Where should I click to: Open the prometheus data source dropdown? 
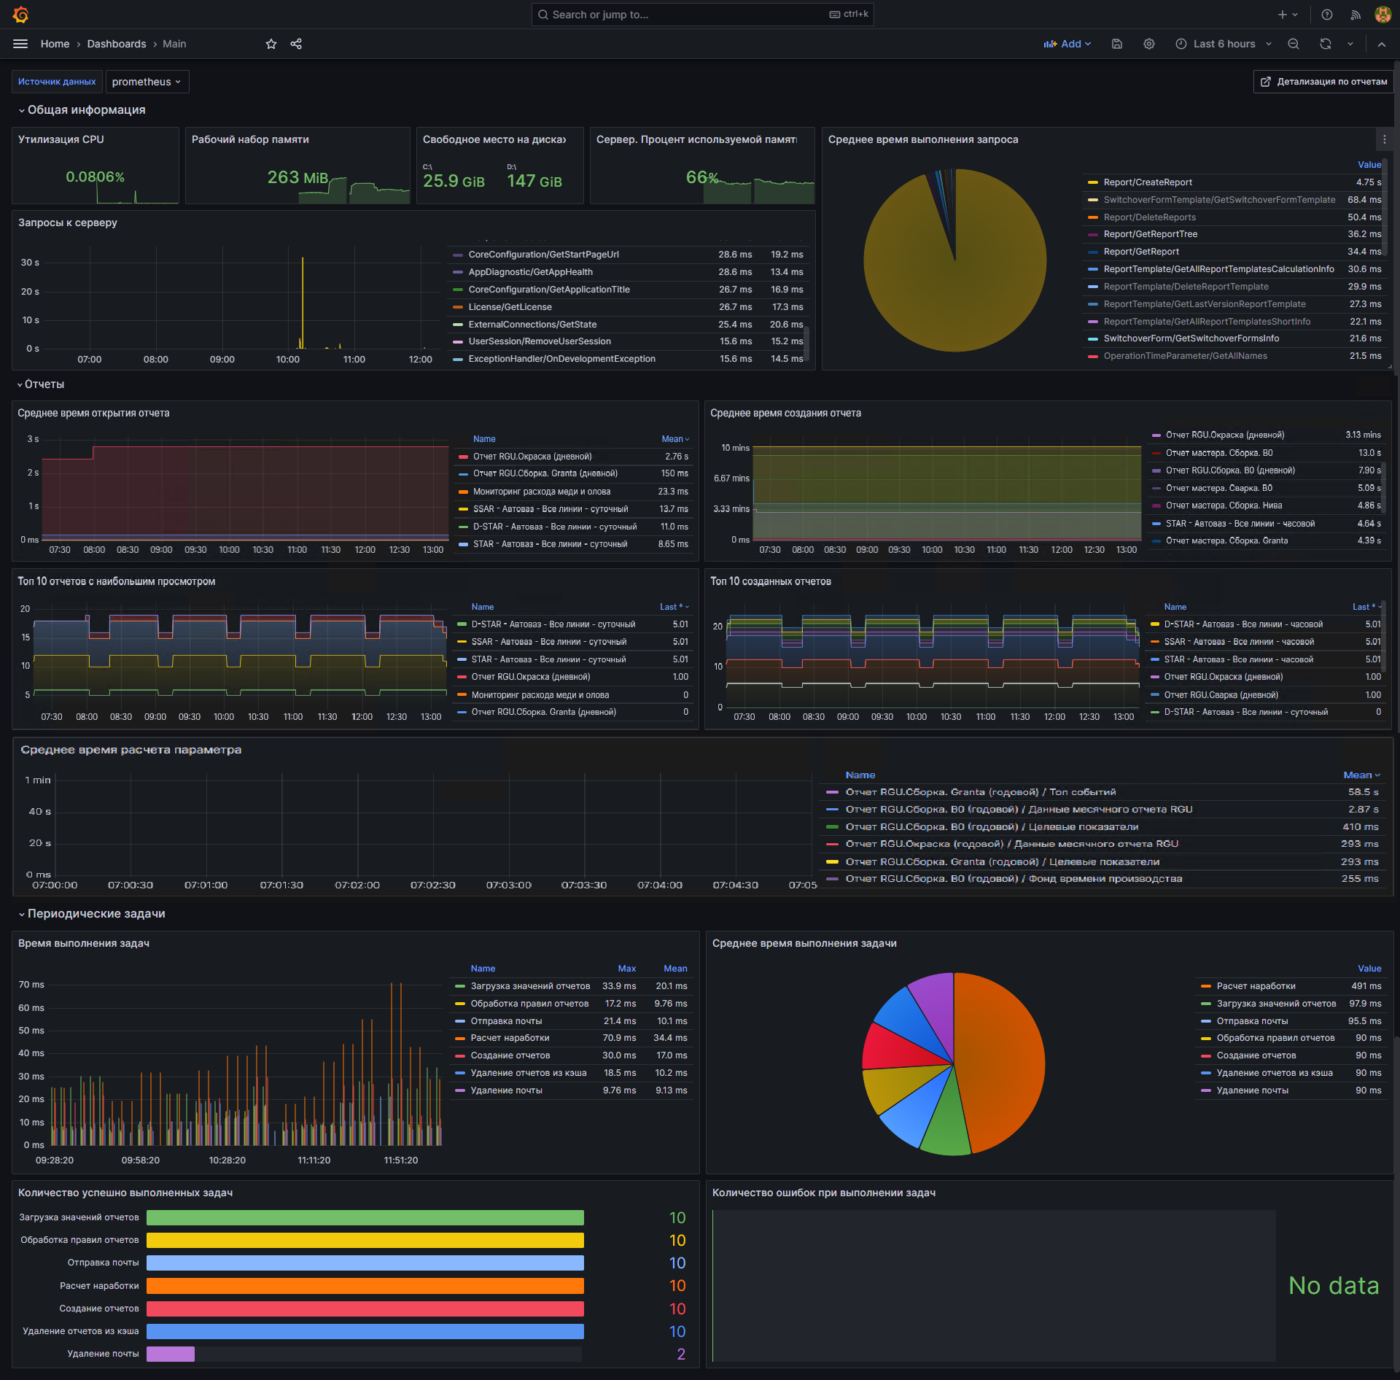tap(147, 82)
